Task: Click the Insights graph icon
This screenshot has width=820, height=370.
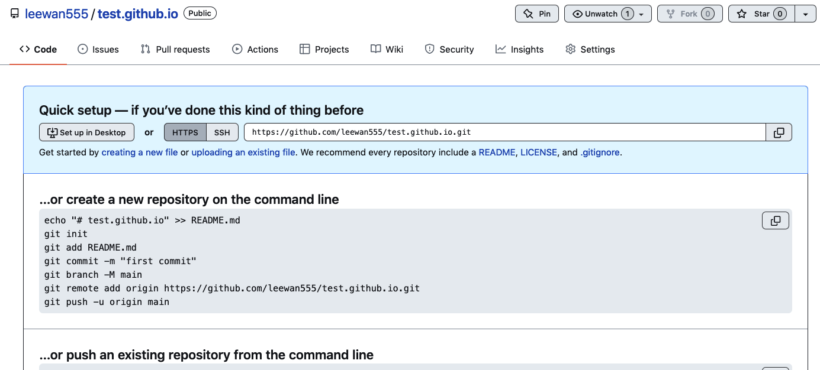Action: click(501, 49)
